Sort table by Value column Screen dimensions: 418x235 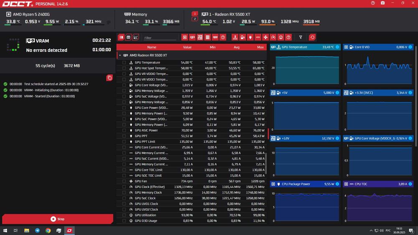click(187, 47)
